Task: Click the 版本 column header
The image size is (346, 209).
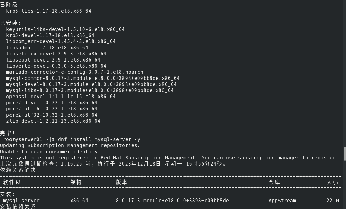Action: click(121, 182)
